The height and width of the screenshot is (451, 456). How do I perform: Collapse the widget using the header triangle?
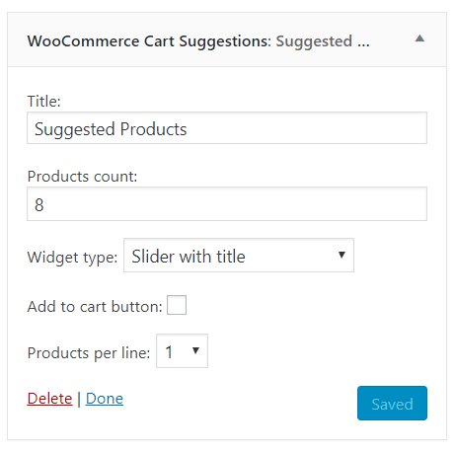point(419,38)
